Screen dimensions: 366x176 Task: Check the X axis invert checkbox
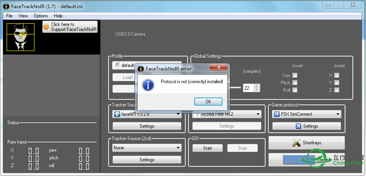pos(337,75)
